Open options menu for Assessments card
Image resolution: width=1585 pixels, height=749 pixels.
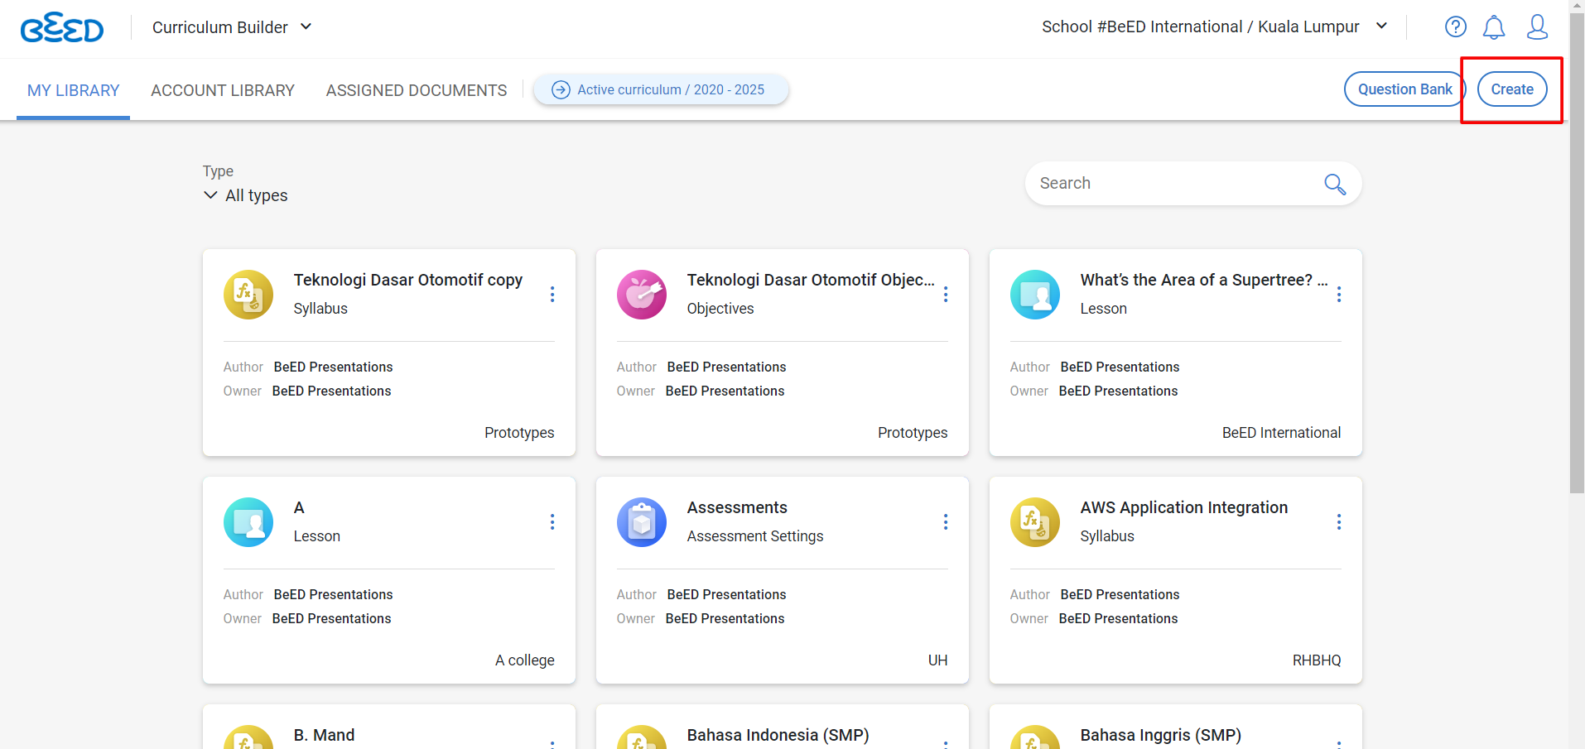(946, 522)
